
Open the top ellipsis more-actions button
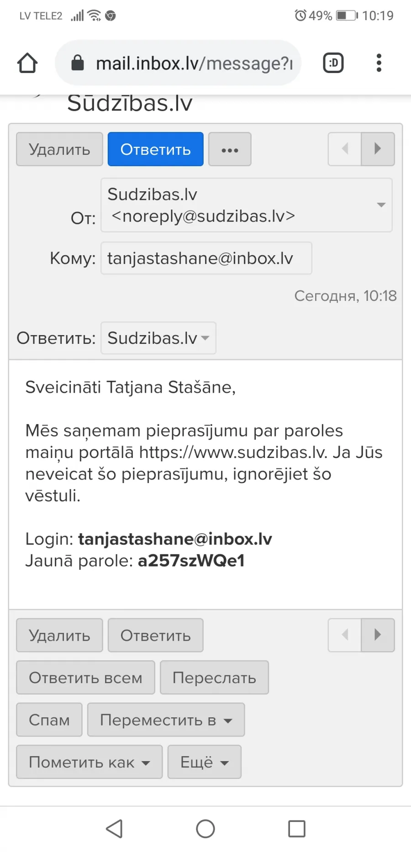(x=230, y=149)
